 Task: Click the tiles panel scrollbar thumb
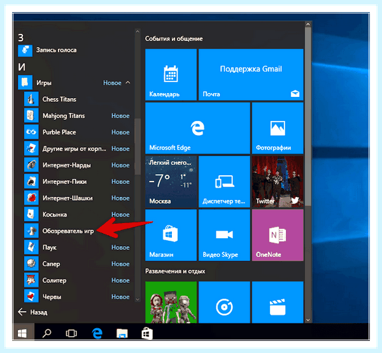coord(308,117)
